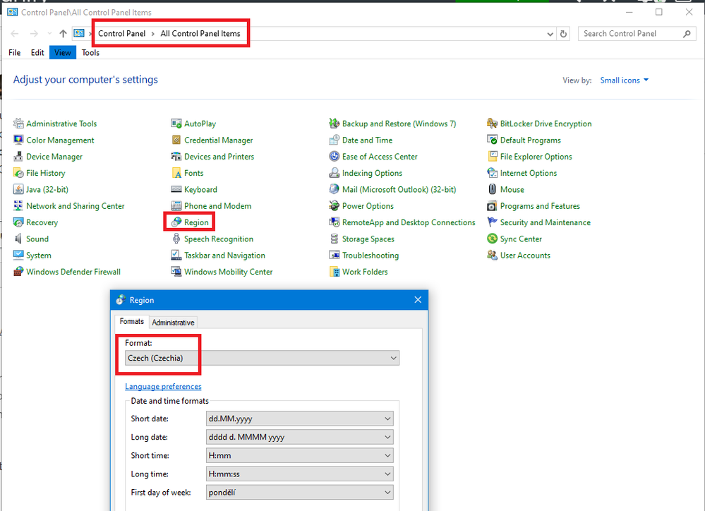Click the Power Options icon
Viewport: 705px width, 511px height.
[335, 206]
